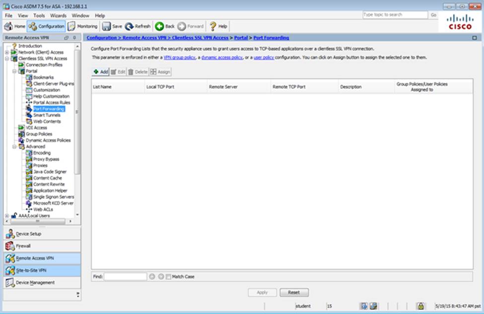This screenshot has width=484, height=314.
Task: Go back using the green Back arrow
Action: [x=160, y=26]
